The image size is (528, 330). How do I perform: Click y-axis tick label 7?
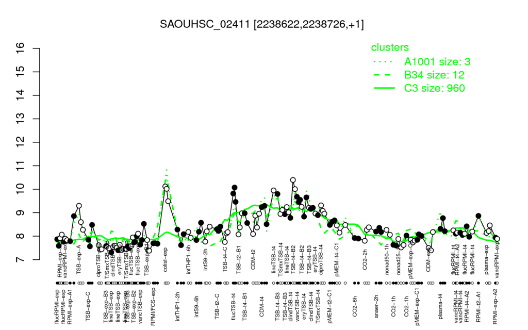point(21,260)
